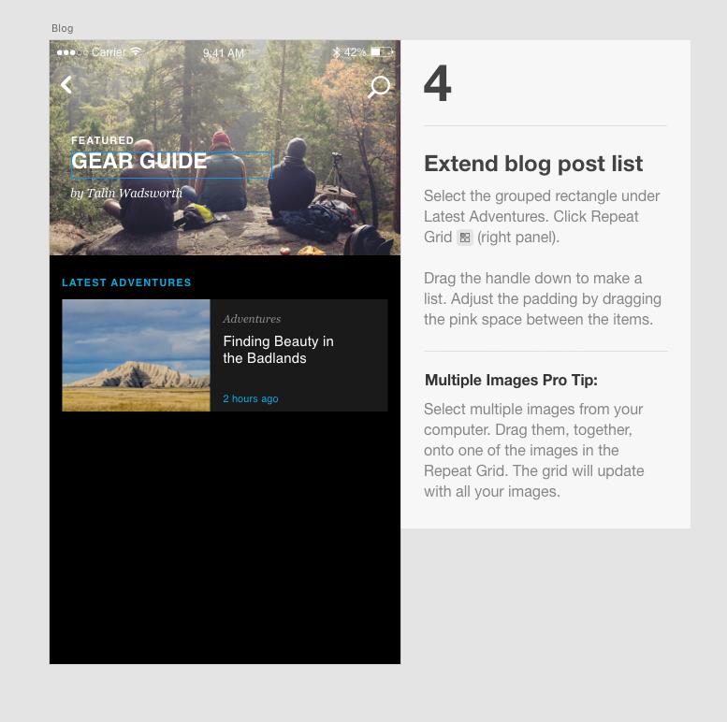Click the 'Extend blog post list' heading
Image resolution: width=727 pixels, height=722 pixels.
coord(533,164)
